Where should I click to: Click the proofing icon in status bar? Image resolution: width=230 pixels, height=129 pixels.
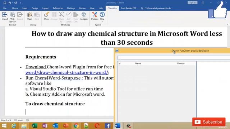(27, 120)
